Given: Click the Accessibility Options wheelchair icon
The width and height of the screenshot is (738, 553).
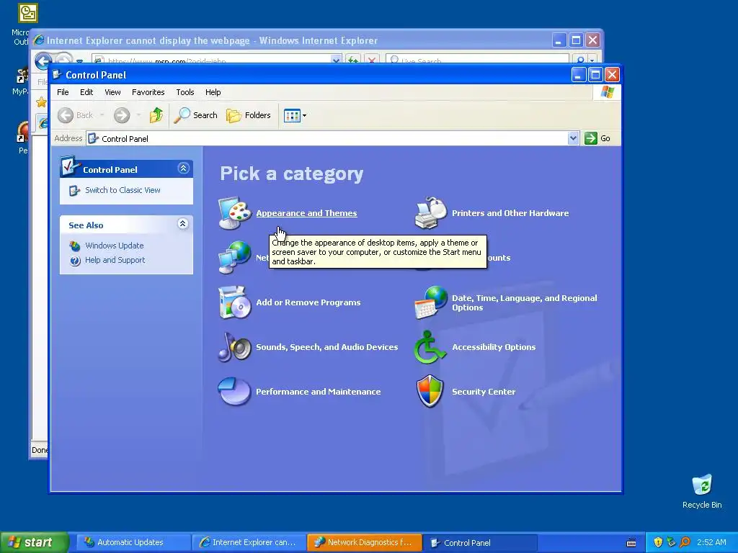Looking at the screenshot, I should 431,347.
